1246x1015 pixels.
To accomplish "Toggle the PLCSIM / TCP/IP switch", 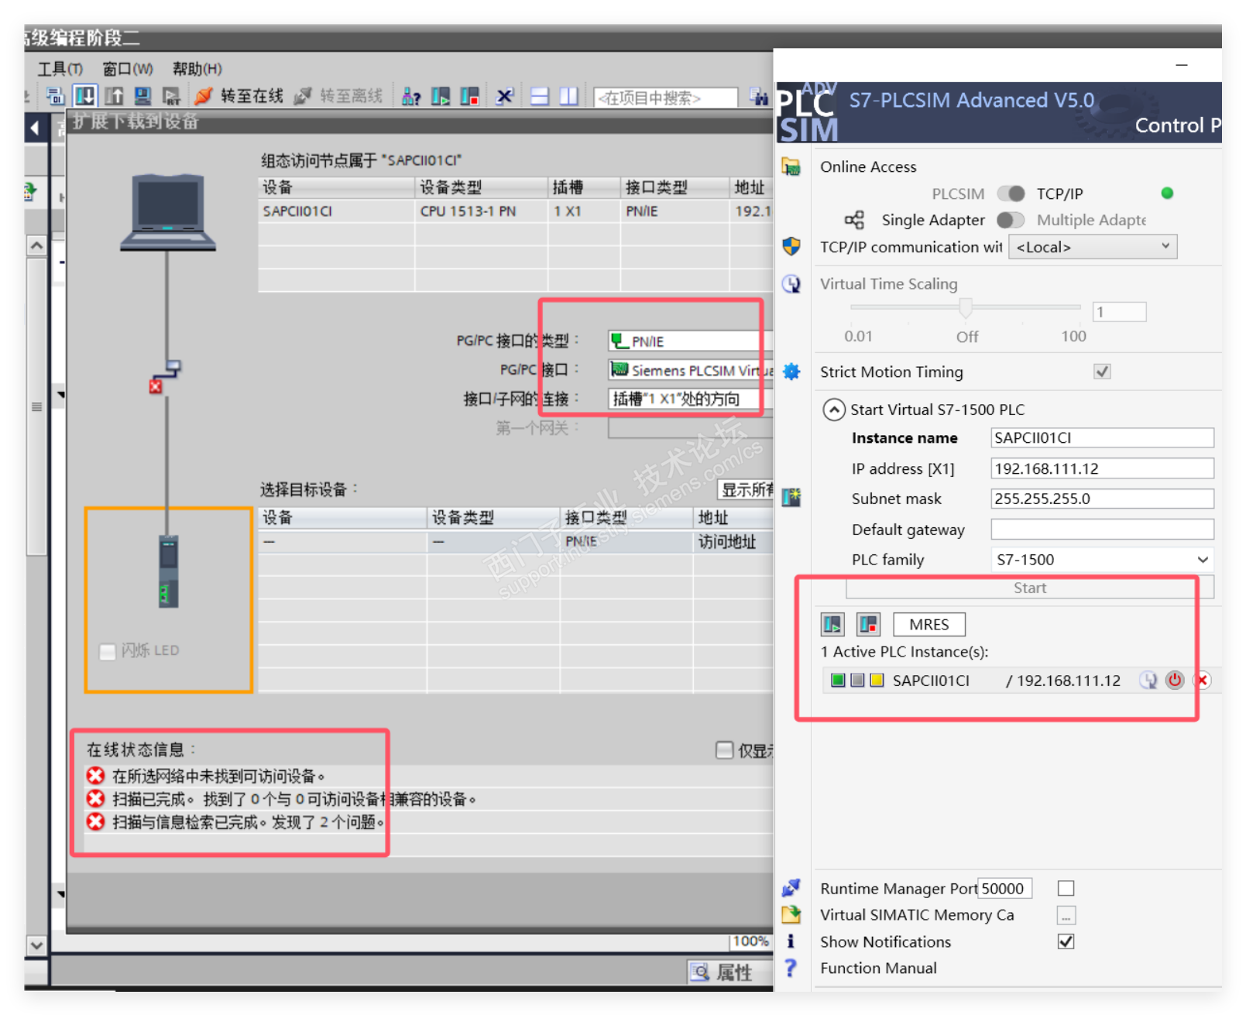I will (x=1011, y=194).
